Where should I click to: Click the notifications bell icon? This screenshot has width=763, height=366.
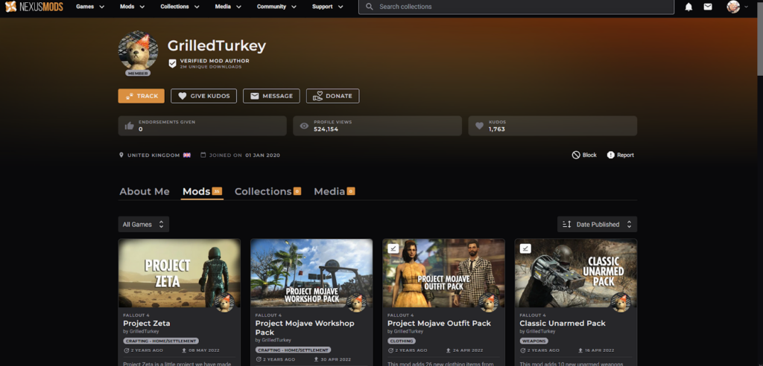coord(688,7)
